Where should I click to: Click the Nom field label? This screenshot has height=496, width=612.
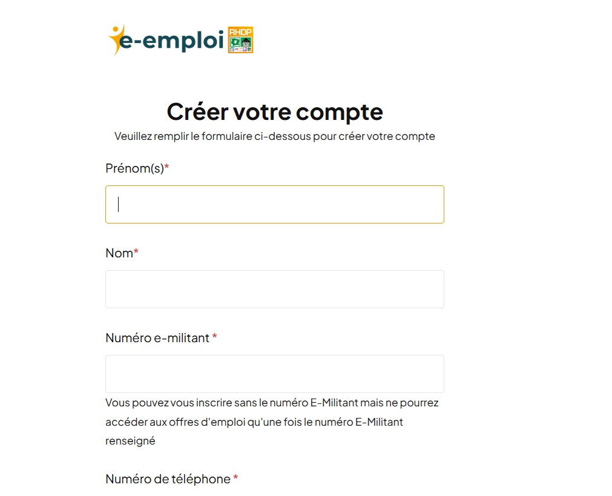(x=119, y=253)
